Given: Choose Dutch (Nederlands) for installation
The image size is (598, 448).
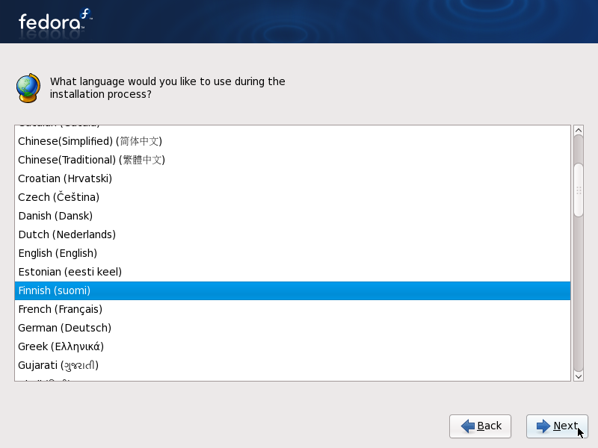Looking at the screenshot, I should pyautogui.click(x=67, y=234).
